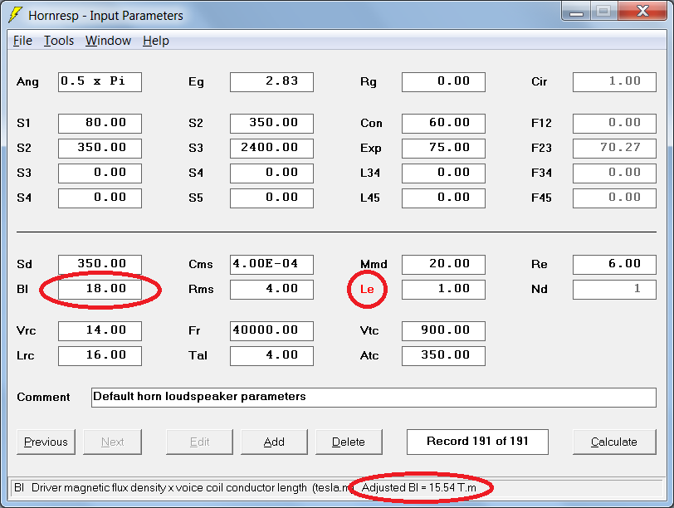674x508 pixels.
Task: Select the L45 input field
Action: (443, 198)
